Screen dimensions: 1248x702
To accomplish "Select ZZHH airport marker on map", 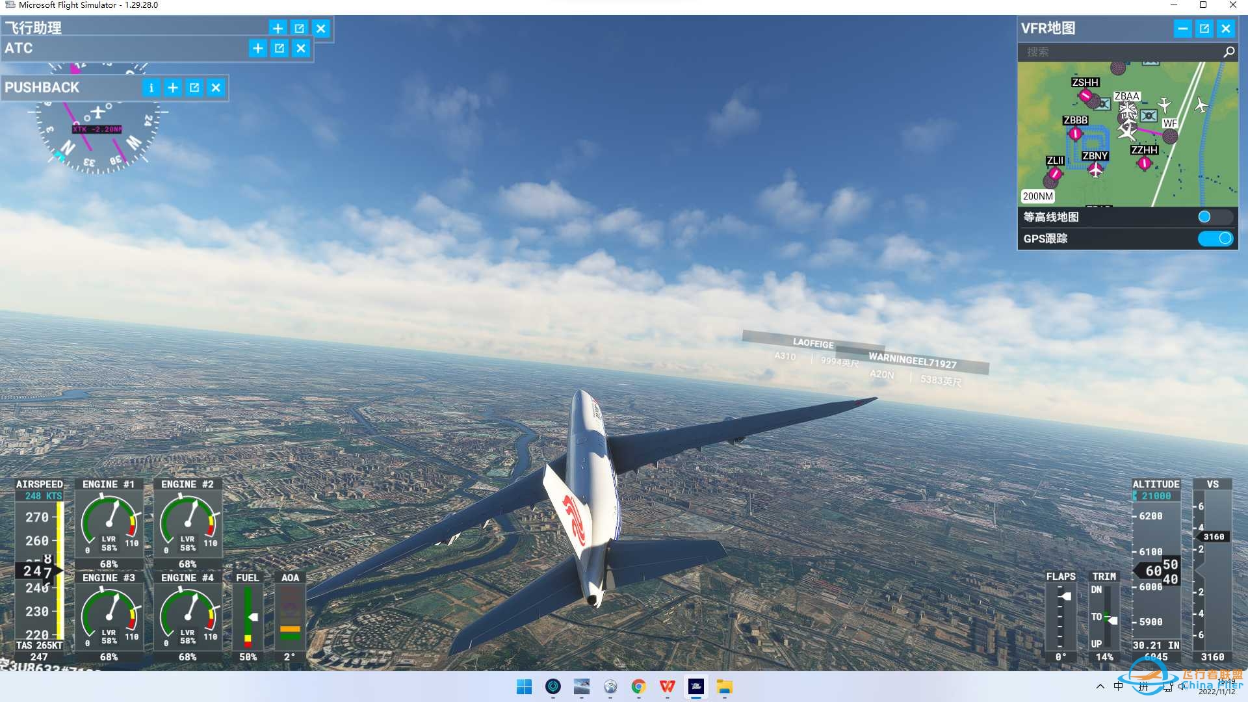I will (x=1145, y=163).
